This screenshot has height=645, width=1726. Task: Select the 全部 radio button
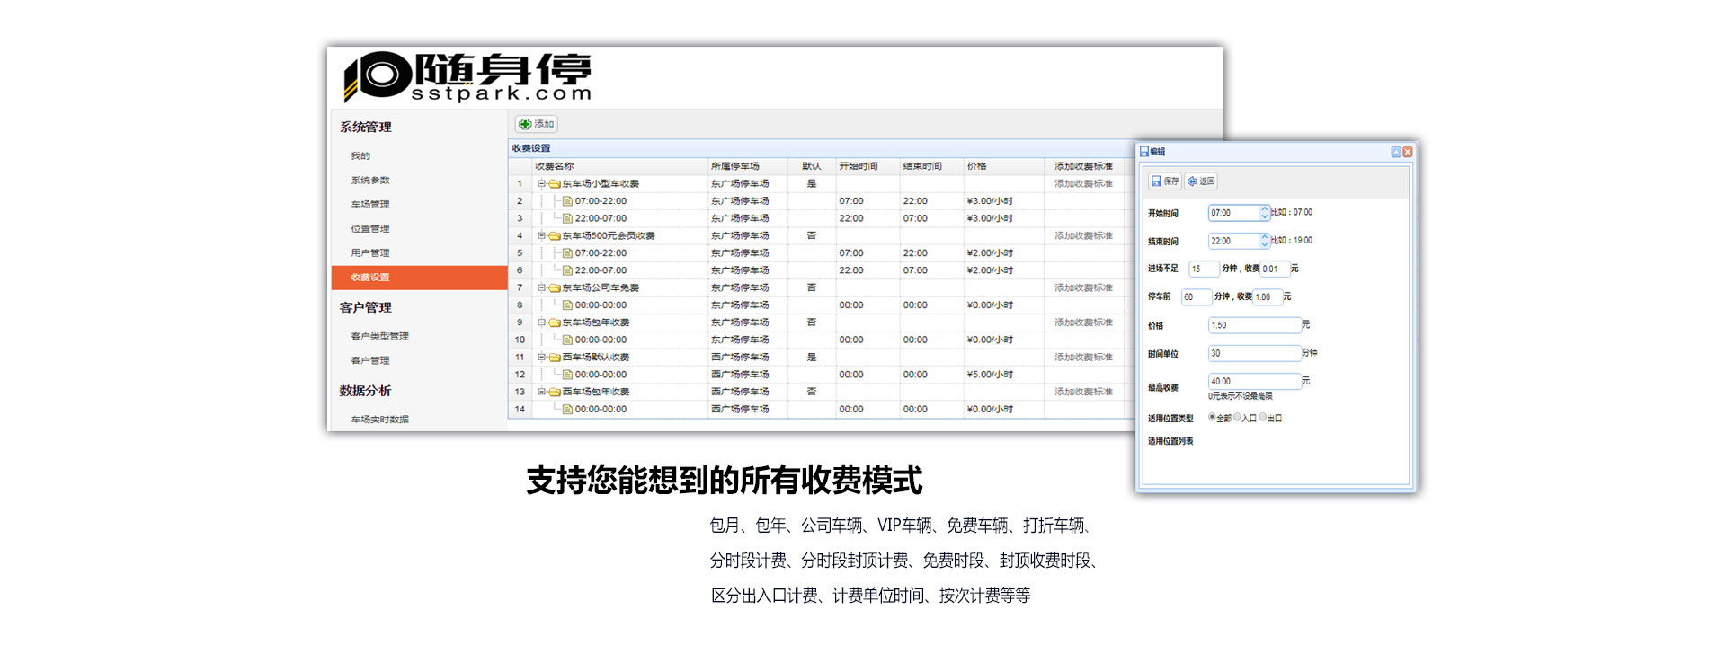[x=1212, y=417]
